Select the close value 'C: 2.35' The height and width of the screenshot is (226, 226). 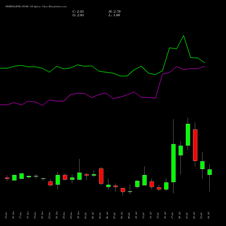(x=78, y=12)
